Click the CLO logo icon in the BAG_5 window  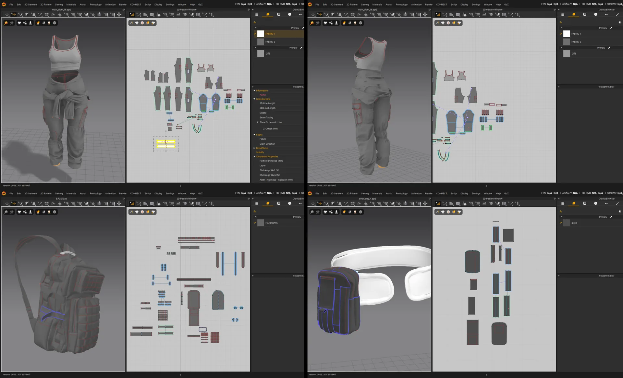coord(4,193)
